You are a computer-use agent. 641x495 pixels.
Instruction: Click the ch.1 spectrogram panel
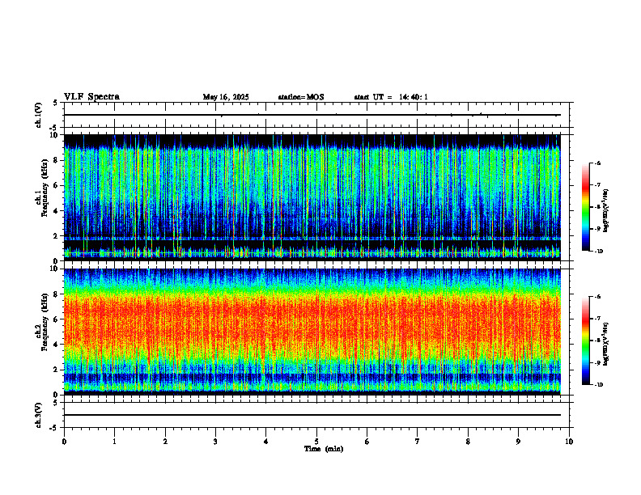click(312, 197)
